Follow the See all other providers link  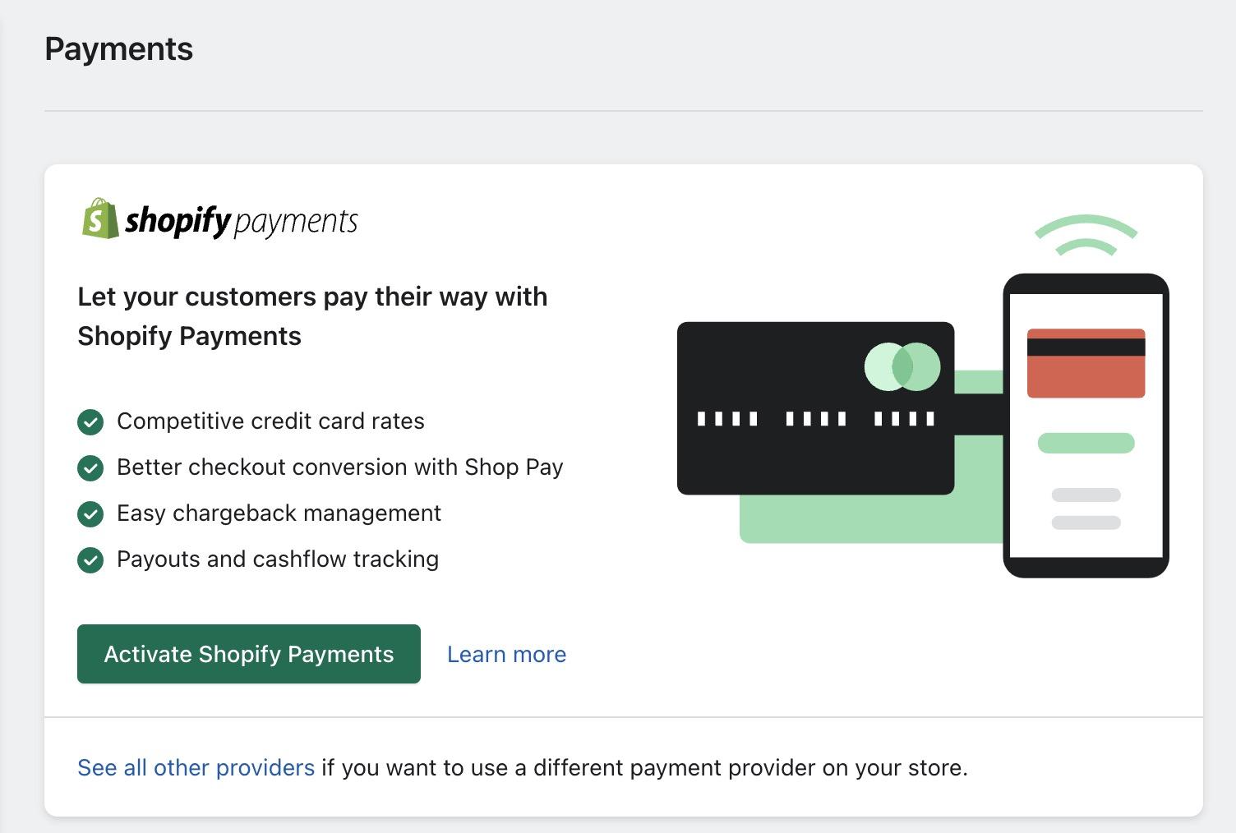tap(195, 767)
